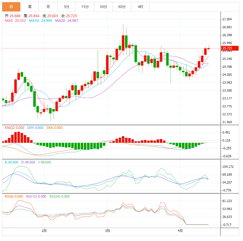The height and width of the screenshot is (241, 243).
Task: Click the MA5: 25.322 legend label
Action: 15,21
